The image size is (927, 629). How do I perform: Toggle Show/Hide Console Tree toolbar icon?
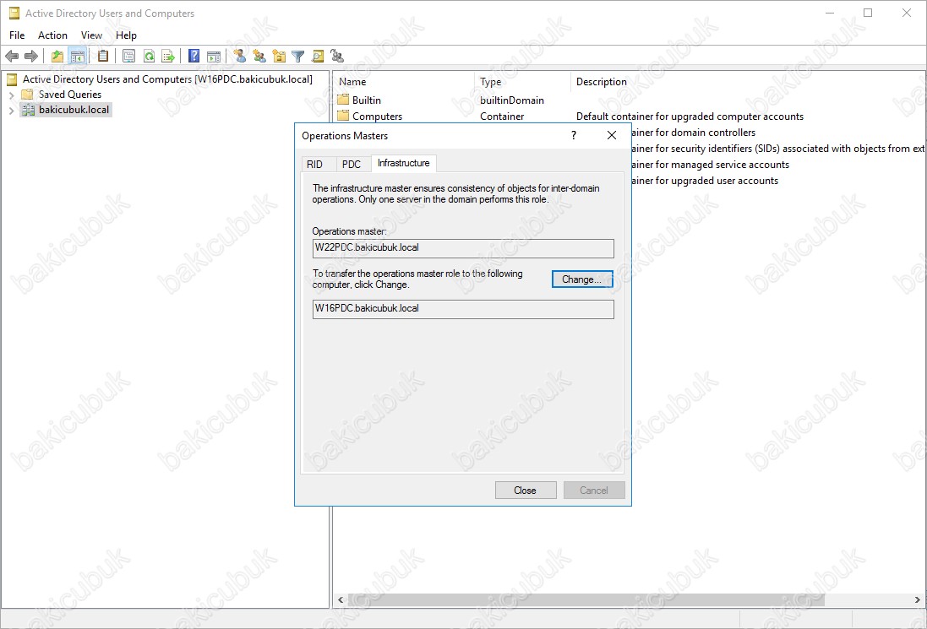click(x=77, y=56)
